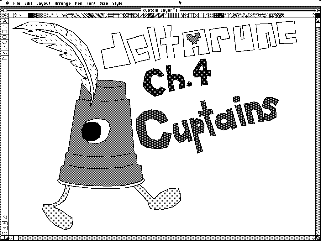This screenshot has height=241, width=321.
Task: Click the 100 zoom percentage box
Action: tap(5, 233)
